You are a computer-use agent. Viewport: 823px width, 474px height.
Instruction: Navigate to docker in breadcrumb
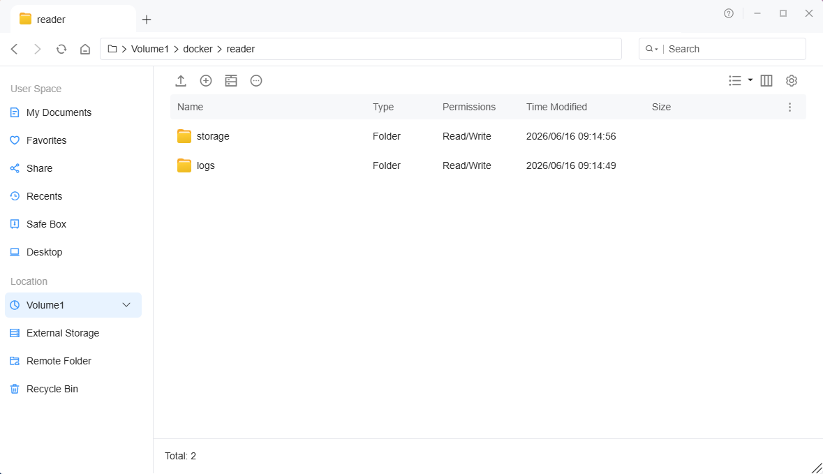coord(198,49)
